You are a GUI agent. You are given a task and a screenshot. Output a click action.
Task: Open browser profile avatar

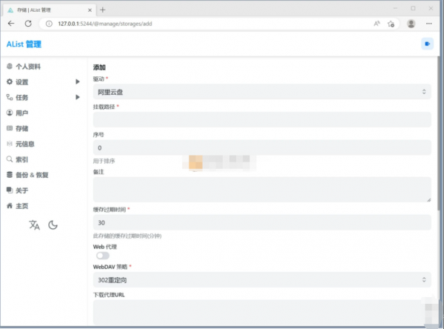tap(411, 24)
